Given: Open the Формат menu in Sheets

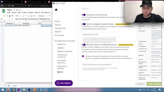Looking at the screenshot, I should (31, 13).
